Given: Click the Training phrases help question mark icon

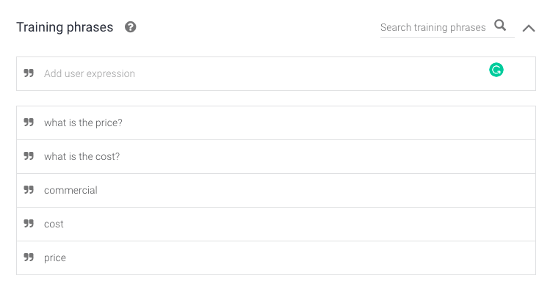Looking at the screenshot, I should (x=131, y=27).
